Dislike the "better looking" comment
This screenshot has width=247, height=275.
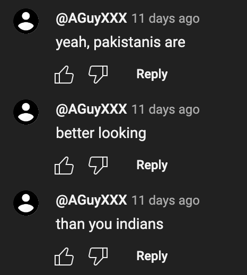click(98, 166)
